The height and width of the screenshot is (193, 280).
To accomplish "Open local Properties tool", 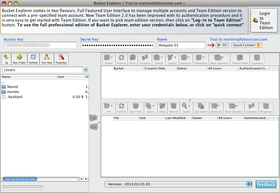I will [x=61, y=59].
